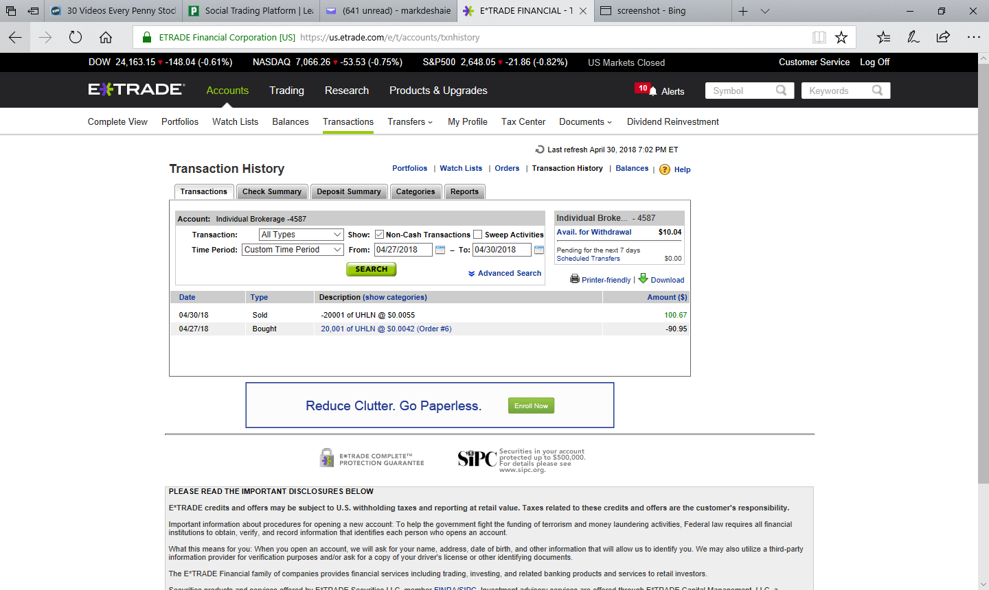Viewport: 989px width, 590px height.
Task: Click the To date field
Action: (x=502, y=250)
